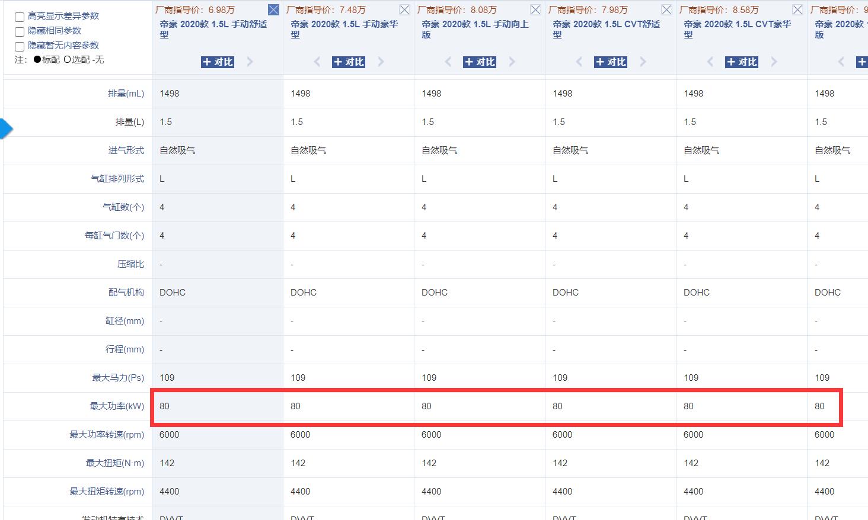Select the 最大扭矩(N·m) row label
868x520 pixels.
coord(114,463)
